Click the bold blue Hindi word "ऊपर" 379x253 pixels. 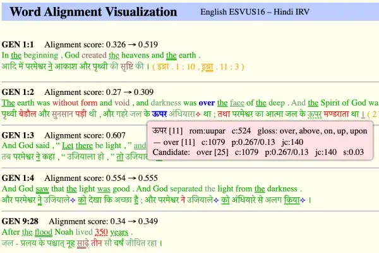click(x=159, y=114)
